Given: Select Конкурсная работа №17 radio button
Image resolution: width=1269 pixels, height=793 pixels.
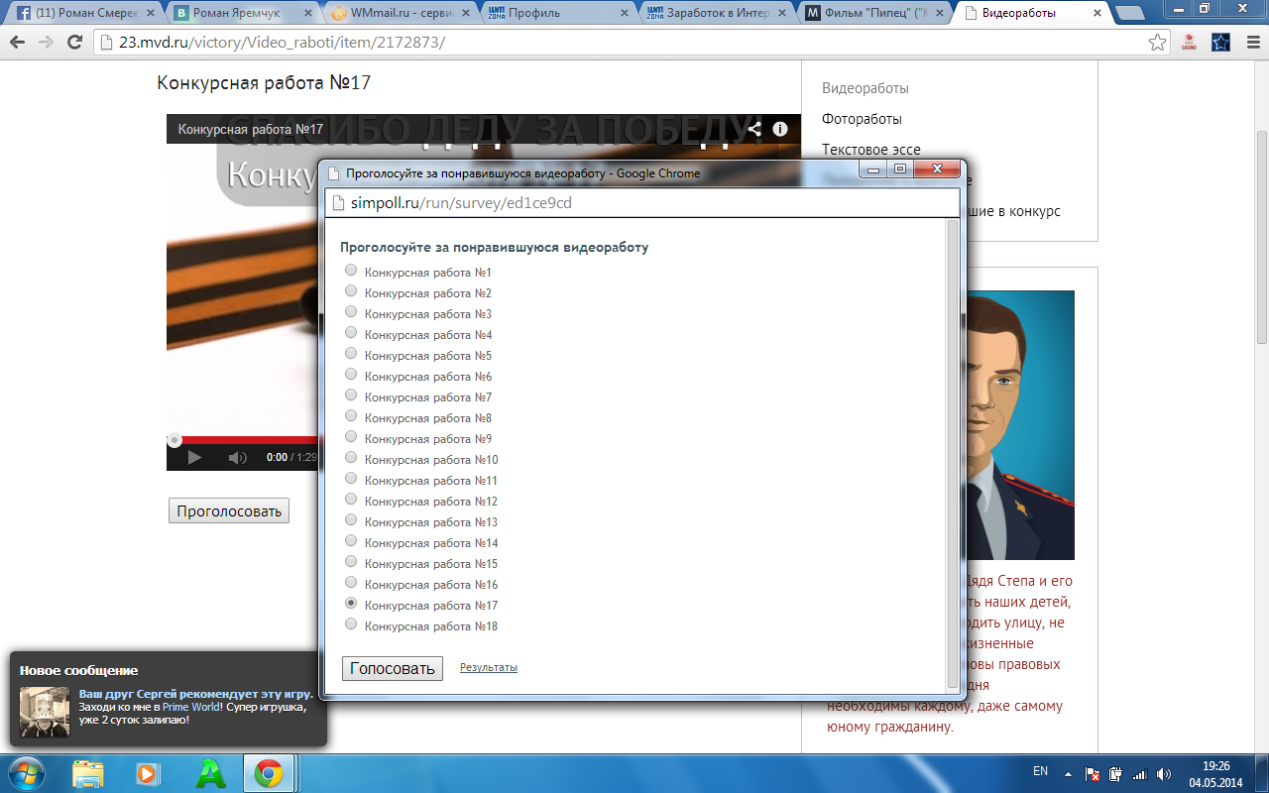Looking at the screenshot, I should [350, 604].
